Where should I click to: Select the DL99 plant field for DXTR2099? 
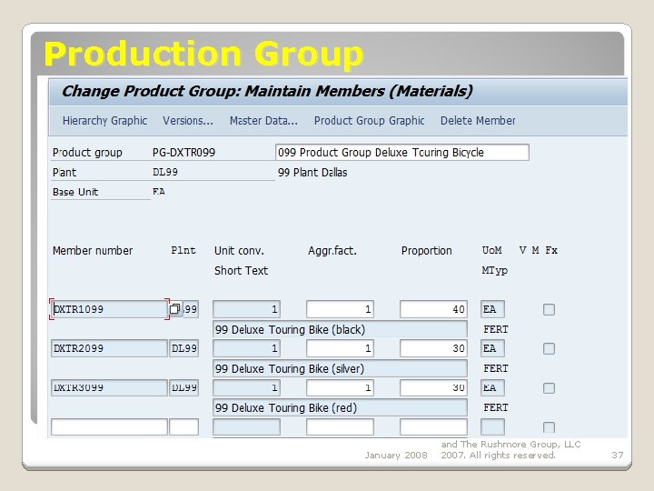[x=183, y=348]
